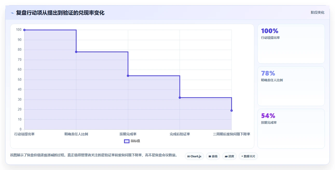Click the lightning icon beside the chart title
Screen dimensions: 335x170
[x=12, y=13]
